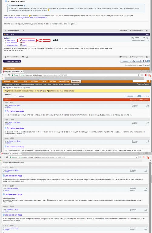This screenshot has height=233, width=152.
Task: Click 'Отговори с цитат' in post quoting Kirilpm
Action: tap(137, 30)
